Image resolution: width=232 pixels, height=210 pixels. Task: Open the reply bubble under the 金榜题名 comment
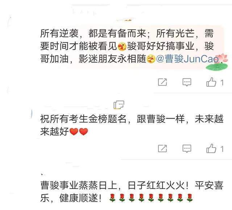(187, 149)
